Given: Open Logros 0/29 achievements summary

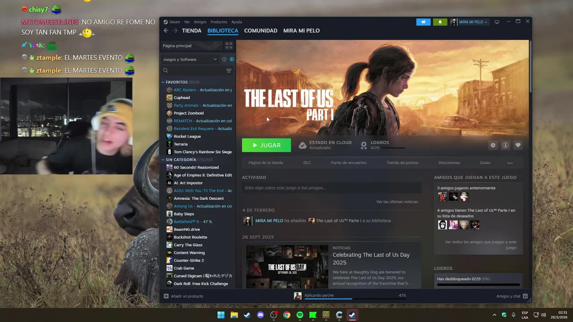Looking at the screenshot, I should pos(383,145).
